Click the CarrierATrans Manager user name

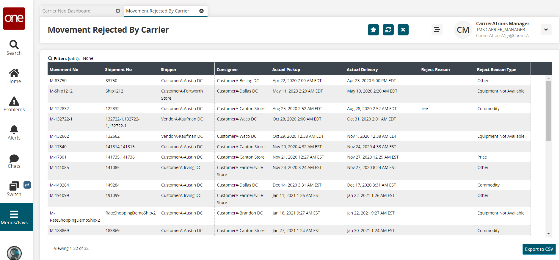tap(503, 24)
